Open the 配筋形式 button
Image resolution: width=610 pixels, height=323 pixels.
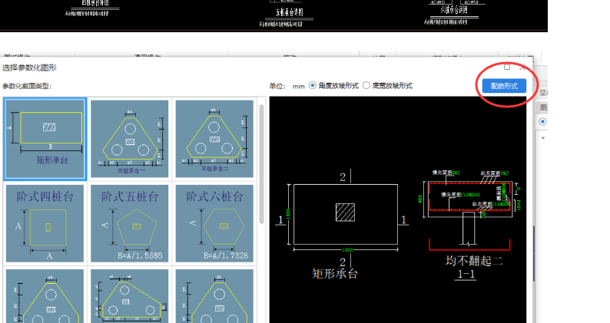click(504, 86)
